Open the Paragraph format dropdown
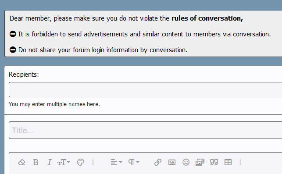 click(x=134, y=162)
